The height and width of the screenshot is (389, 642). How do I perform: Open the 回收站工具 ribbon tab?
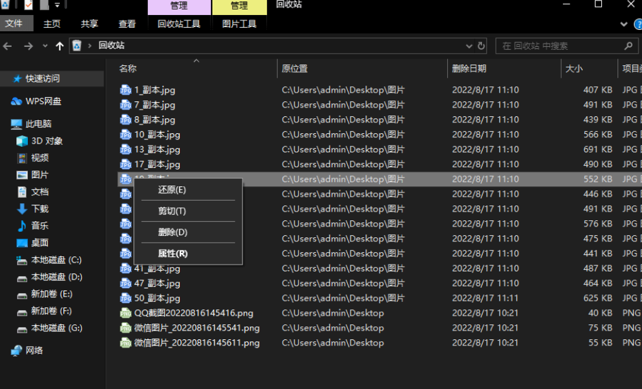point(179,24)
